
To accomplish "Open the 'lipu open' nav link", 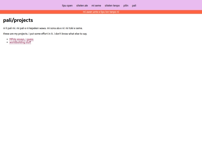I will tap(67, 6).
